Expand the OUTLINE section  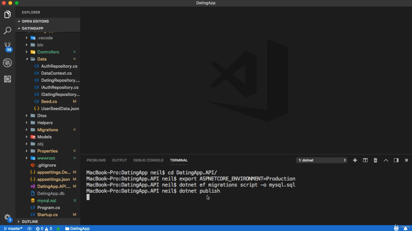click(48, 222)
